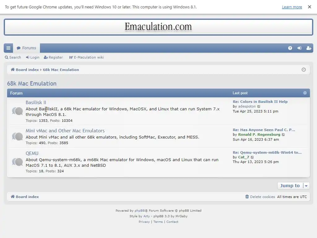Screen dimensions: 317x238
Task: Click the 68k Mac Emulation page heading
Action: [x=32, y=84]
